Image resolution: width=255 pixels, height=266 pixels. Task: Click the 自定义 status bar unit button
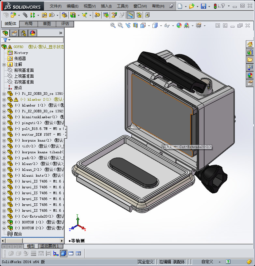(207, 262)
